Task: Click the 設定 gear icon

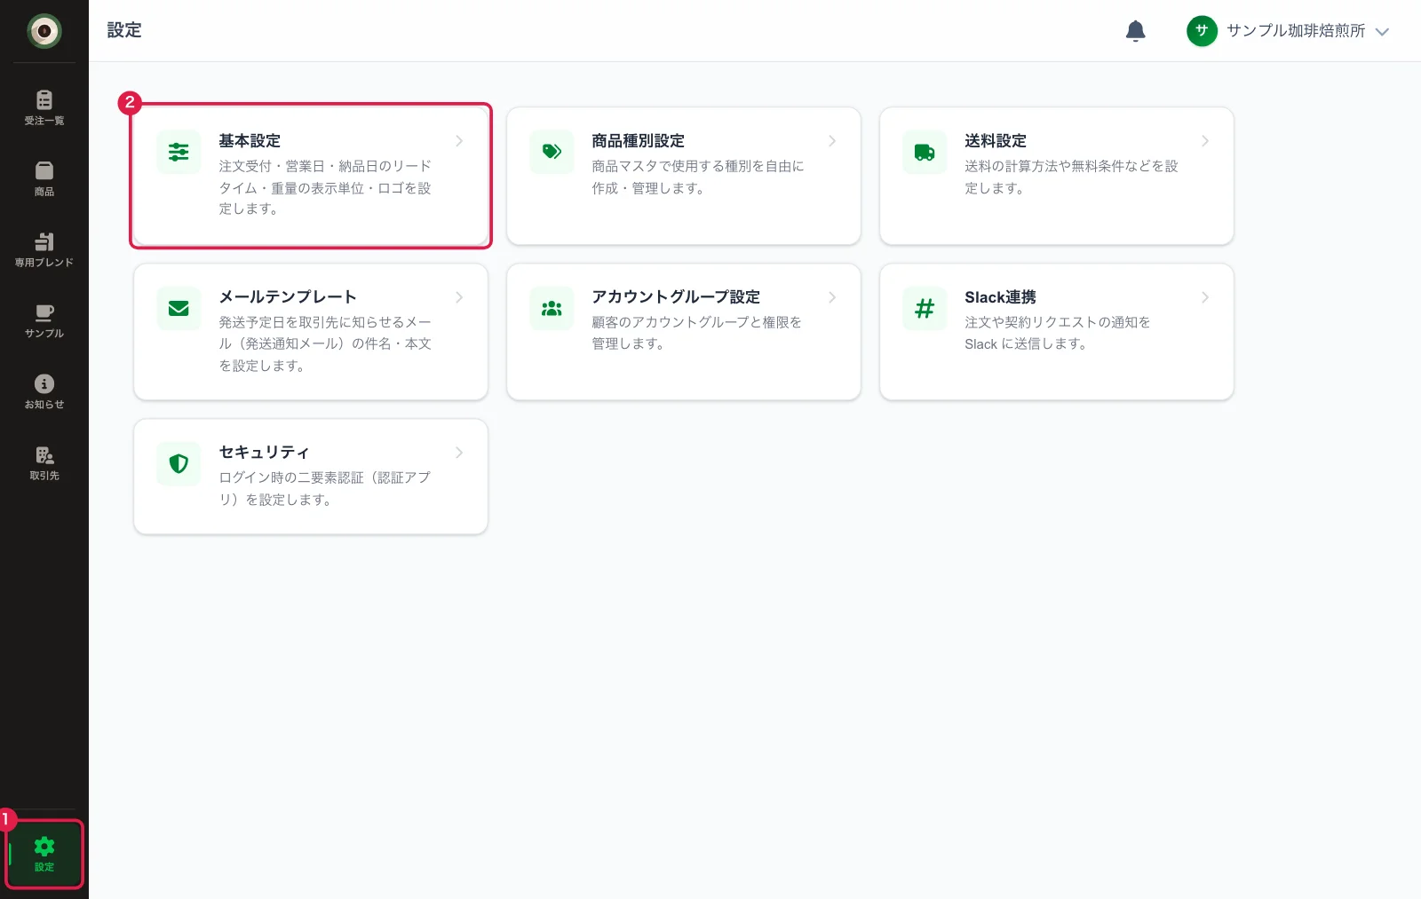Action: (44, 846)
